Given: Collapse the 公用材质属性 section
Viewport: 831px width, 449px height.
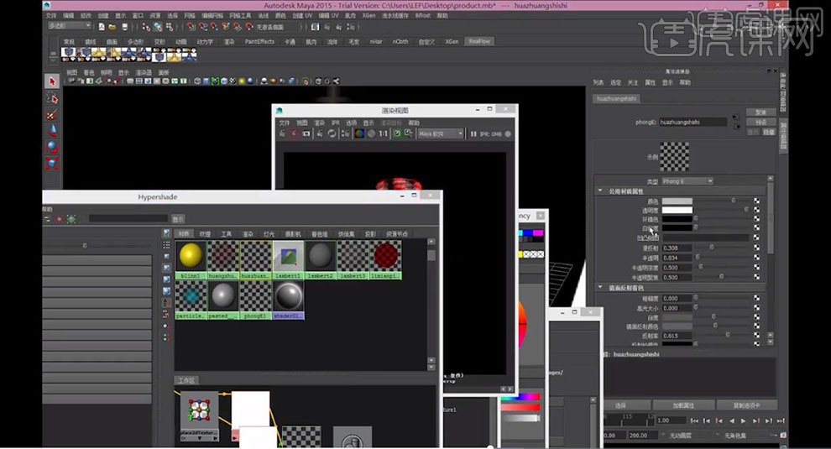Looking at the screenshot, I should click(x=600, y=191).
